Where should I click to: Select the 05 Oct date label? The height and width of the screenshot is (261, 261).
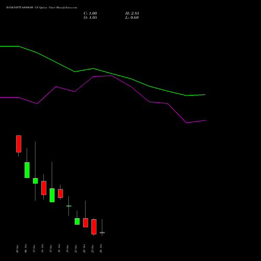17,248
